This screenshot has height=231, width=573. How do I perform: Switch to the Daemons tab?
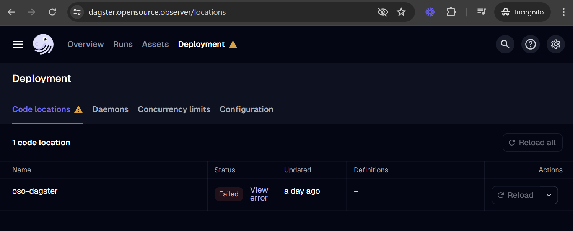[110, 109]
